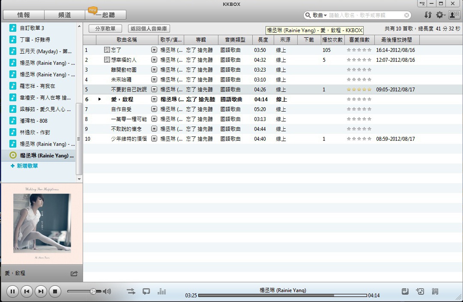Click the speech bubble icon in player bar

146,291
